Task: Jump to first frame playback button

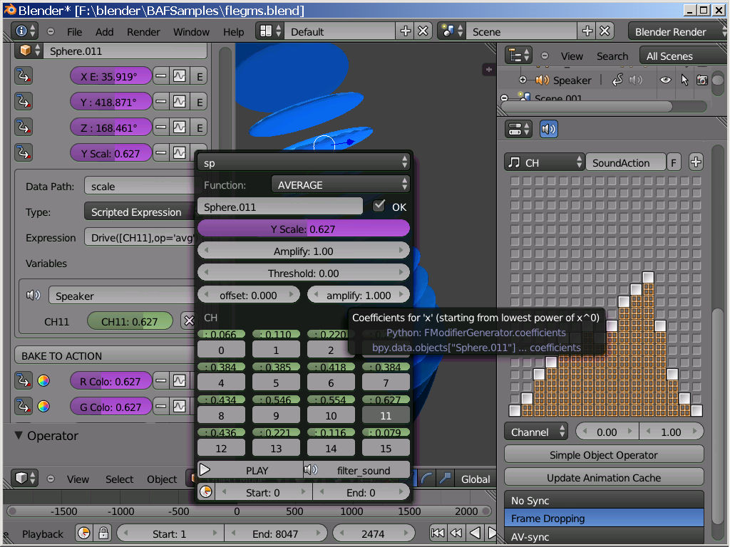Action: pos(438,533)
